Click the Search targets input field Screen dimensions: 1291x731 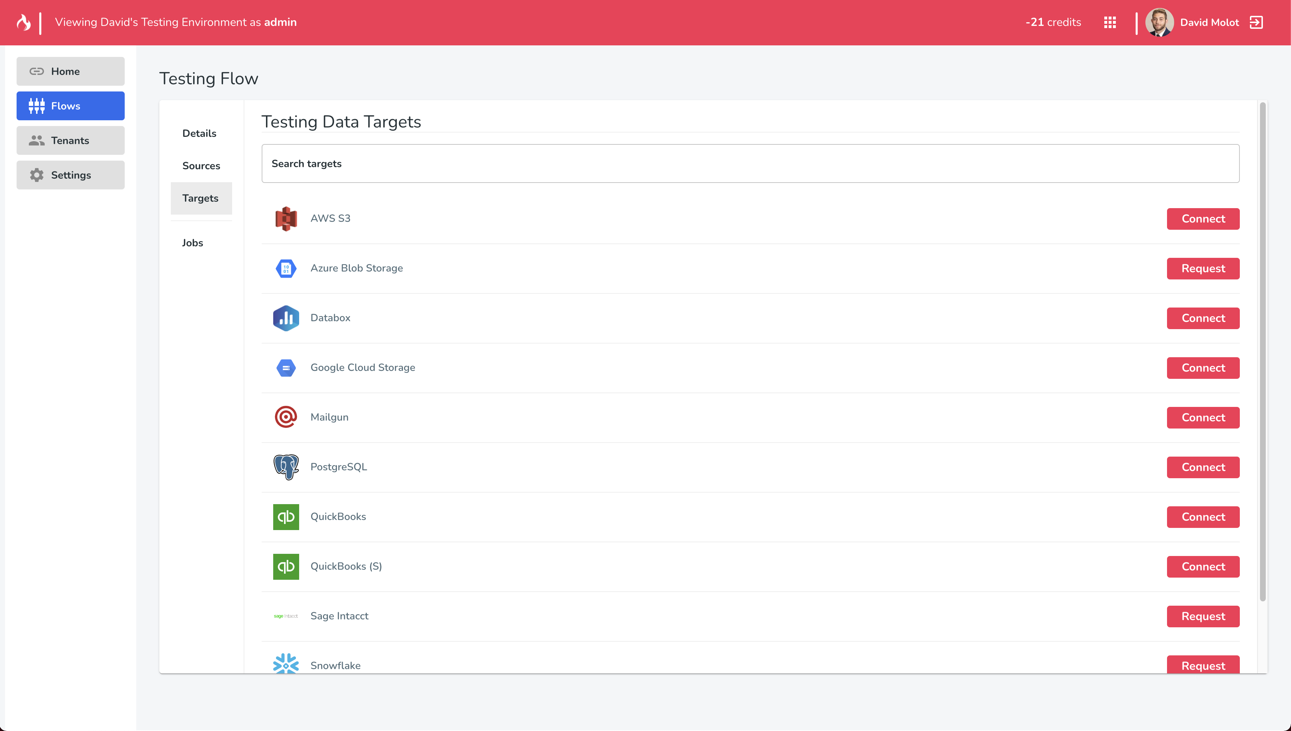pos(750,164)
